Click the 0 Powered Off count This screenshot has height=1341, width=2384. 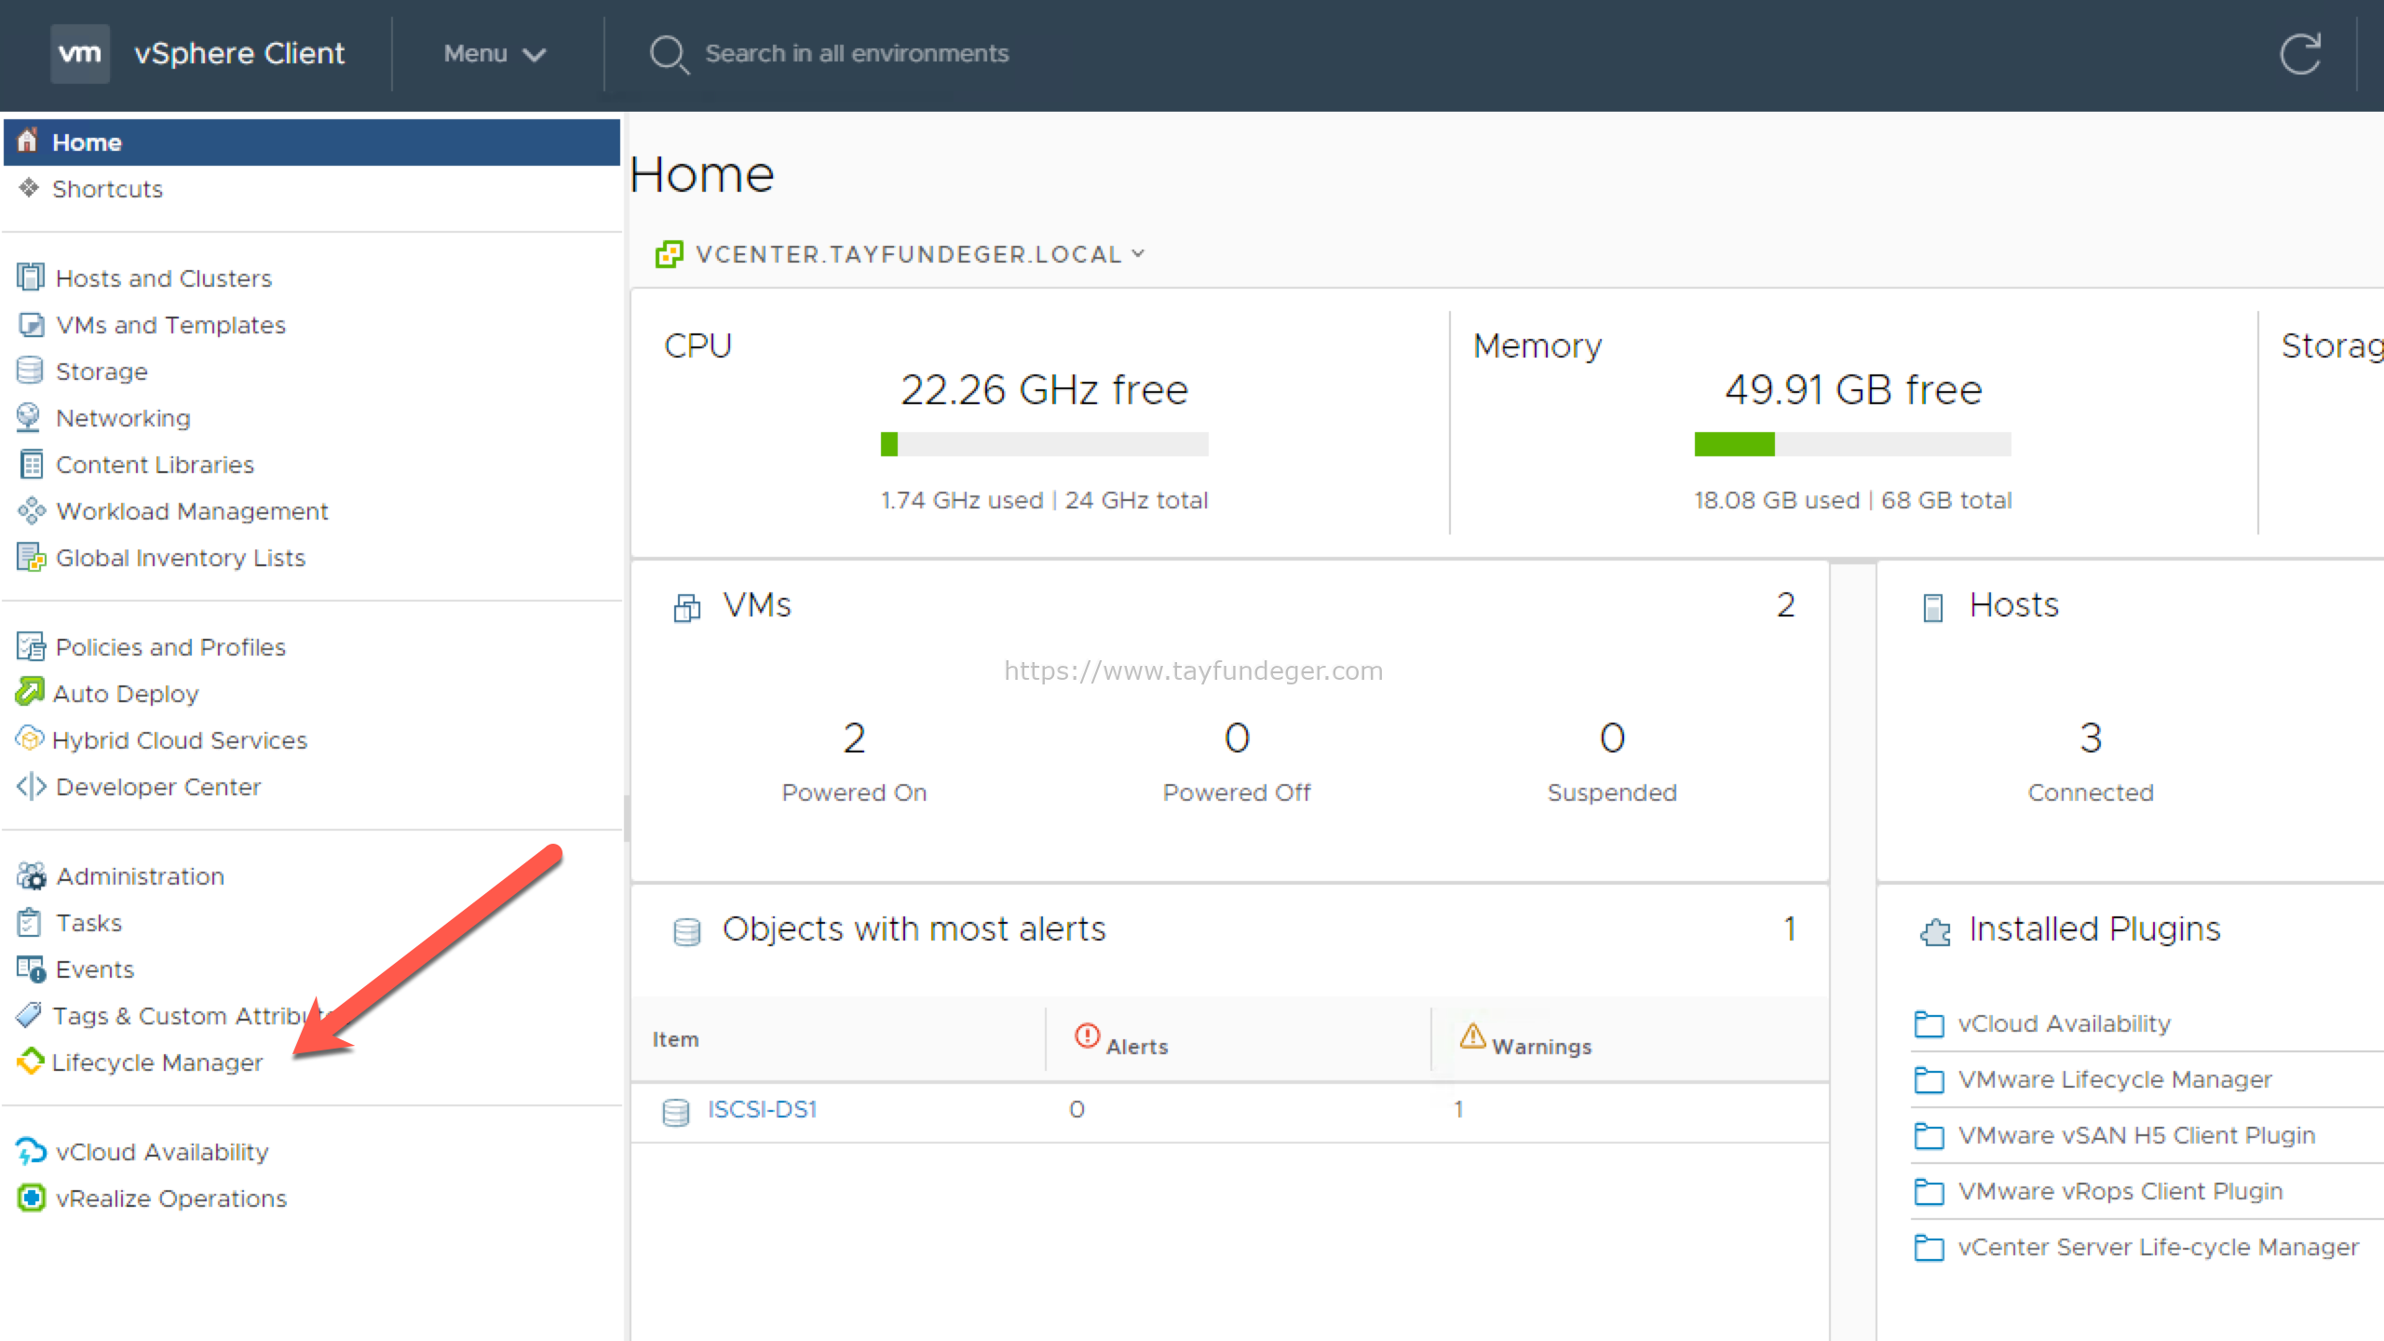pyautogui.click(x=1237, y=738)
